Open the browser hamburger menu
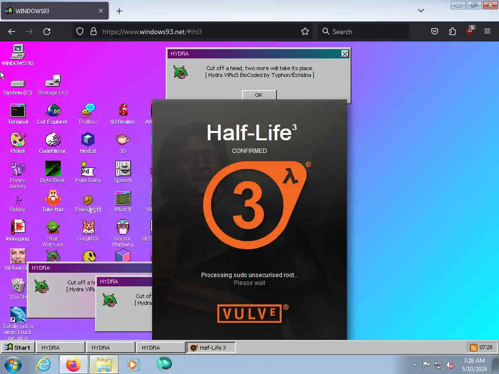 click(487, 31)
